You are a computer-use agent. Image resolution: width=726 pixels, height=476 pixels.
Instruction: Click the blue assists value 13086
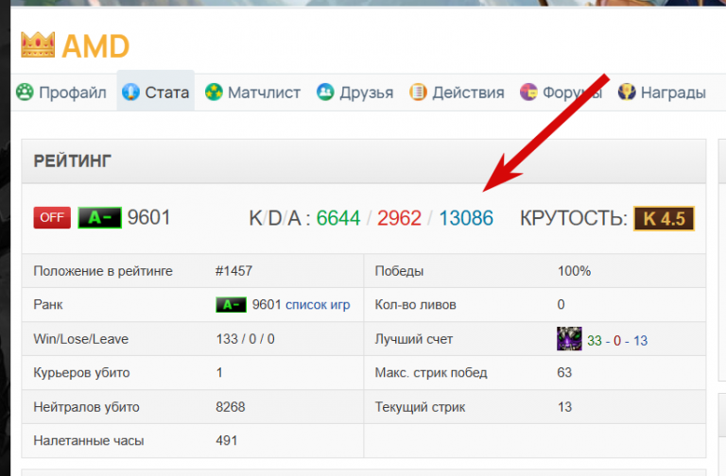click(466, 218)
